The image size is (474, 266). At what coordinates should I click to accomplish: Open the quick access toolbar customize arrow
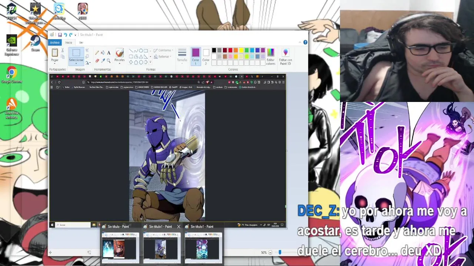click(75, 35)
